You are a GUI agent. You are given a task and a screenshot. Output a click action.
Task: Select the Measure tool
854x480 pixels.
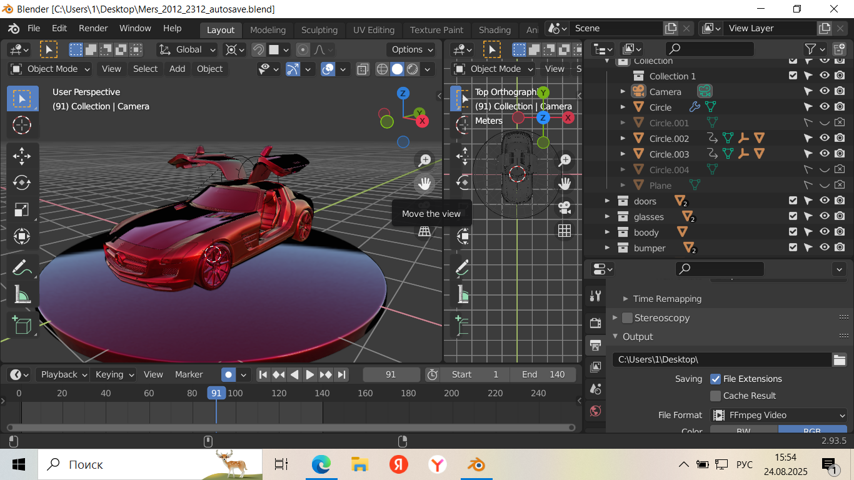point(22,294)
